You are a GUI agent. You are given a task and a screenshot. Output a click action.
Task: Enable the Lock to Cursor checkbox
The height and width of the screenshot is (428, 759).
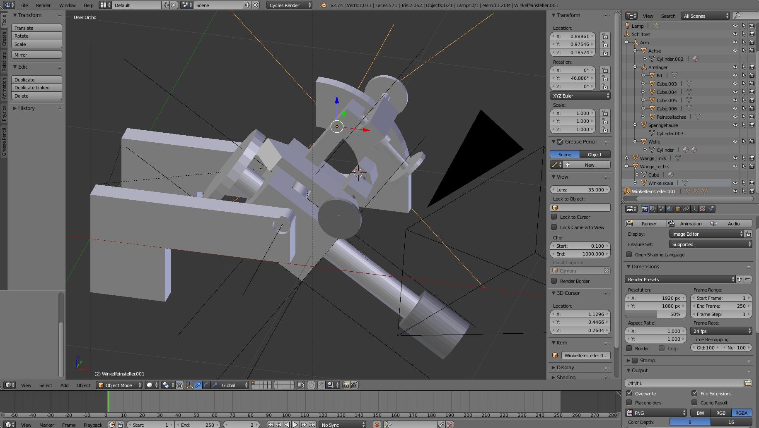[554, 217]
